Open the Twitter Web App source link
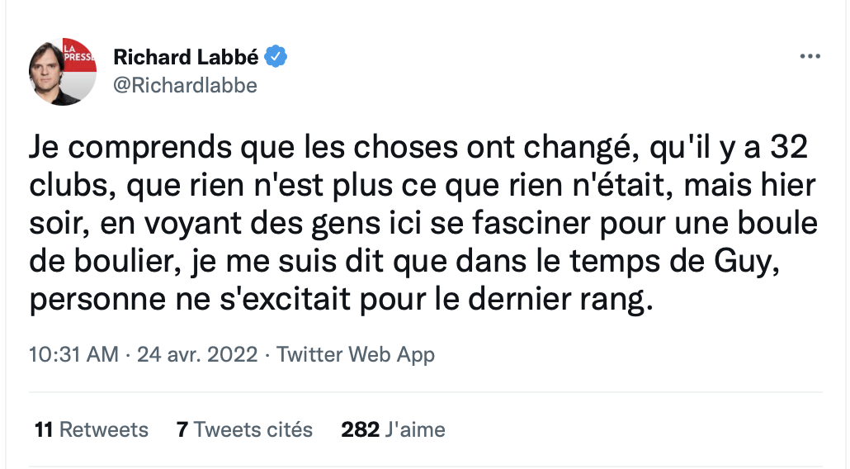 pyautogui.click(x=356, y=354)
